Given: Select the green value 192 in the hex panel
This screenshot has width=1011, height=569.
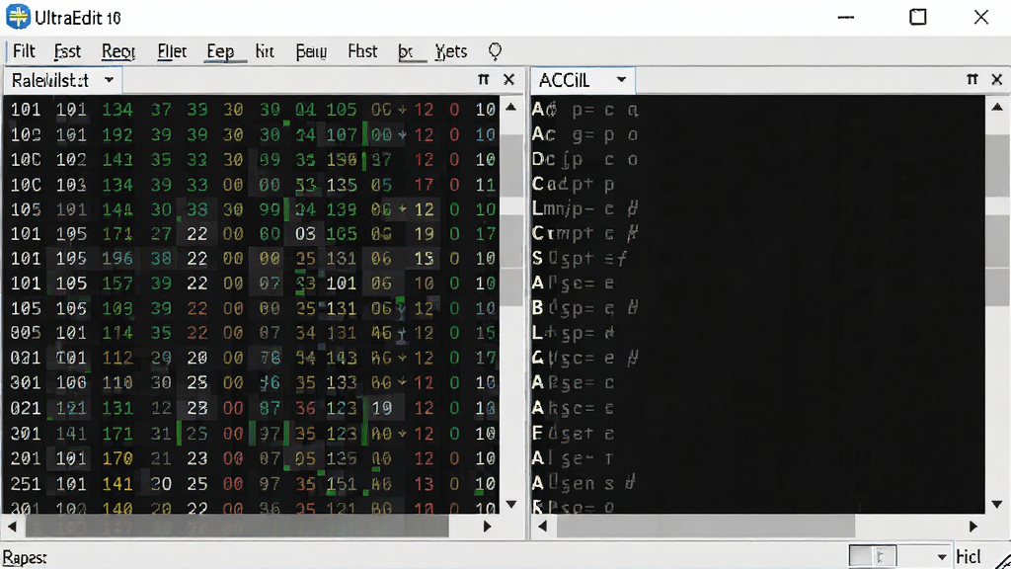Looking at the screenshot, I should click(117, 134).
